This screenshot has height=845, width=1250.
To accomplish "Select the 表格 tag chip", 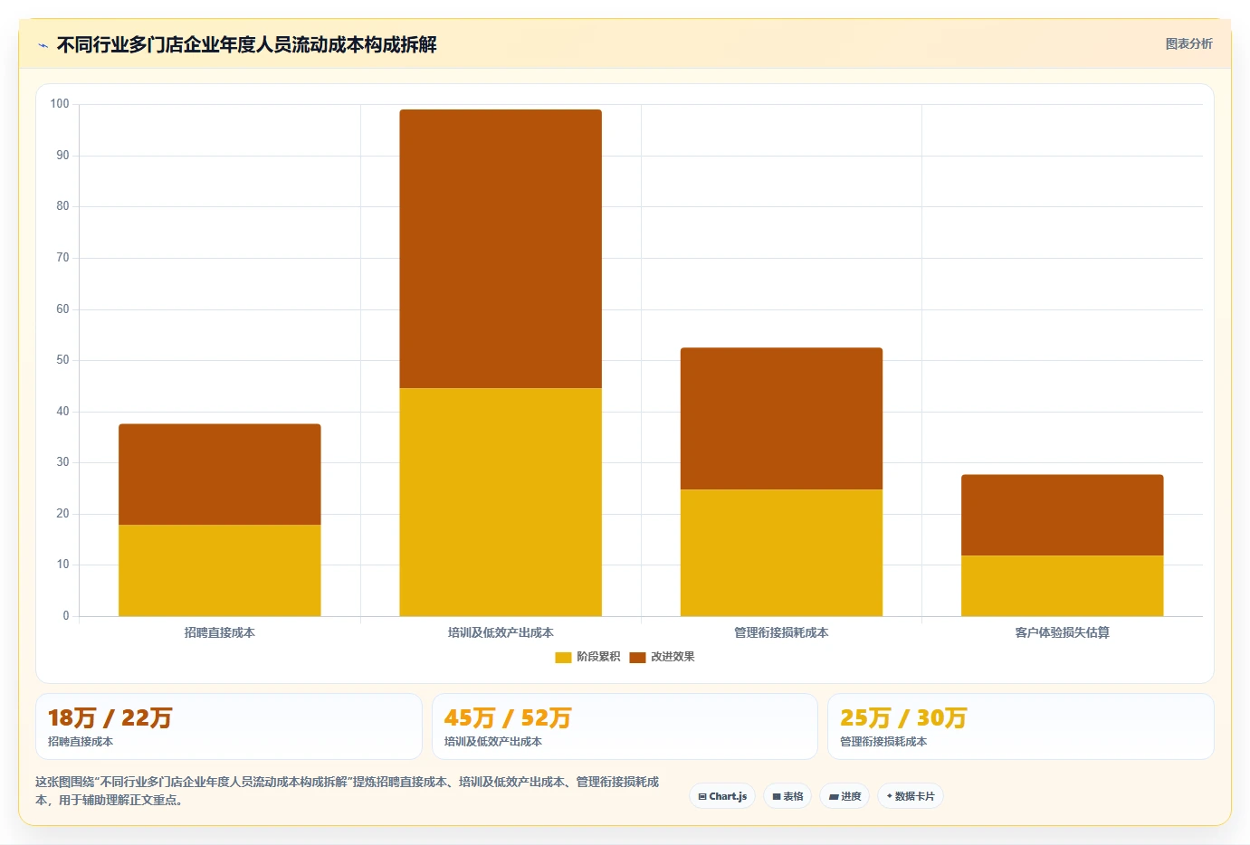I will click(x=787, y=796).
